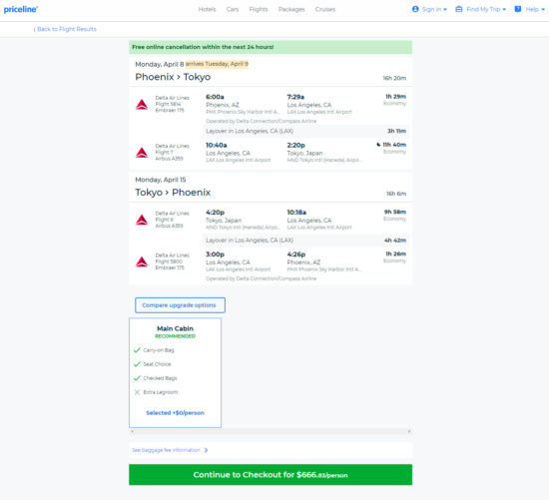
Task: Click RECOMMENDED label in Main Cabin card
Action: click(x=175, y=336)
